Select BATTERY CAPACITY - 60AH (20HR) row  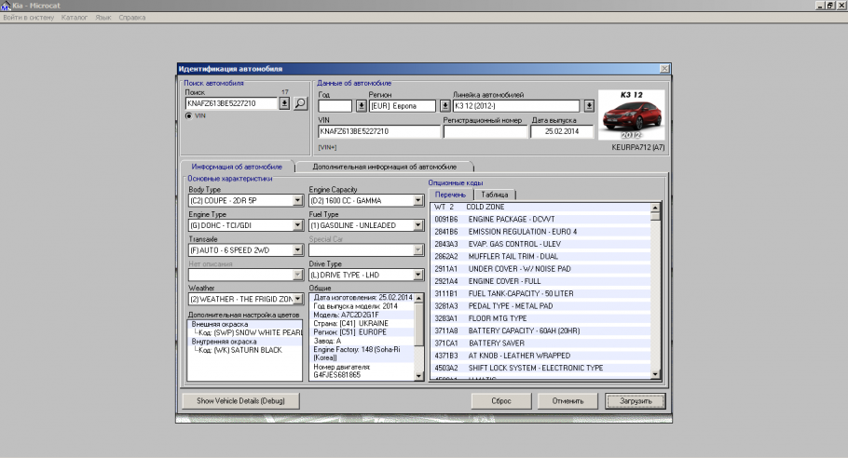tap(540, 331)
